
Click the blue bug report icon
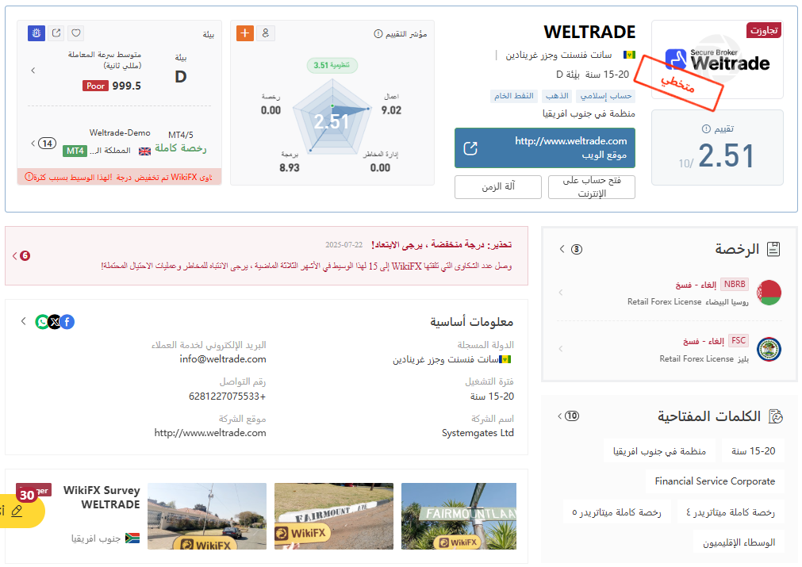36,33
